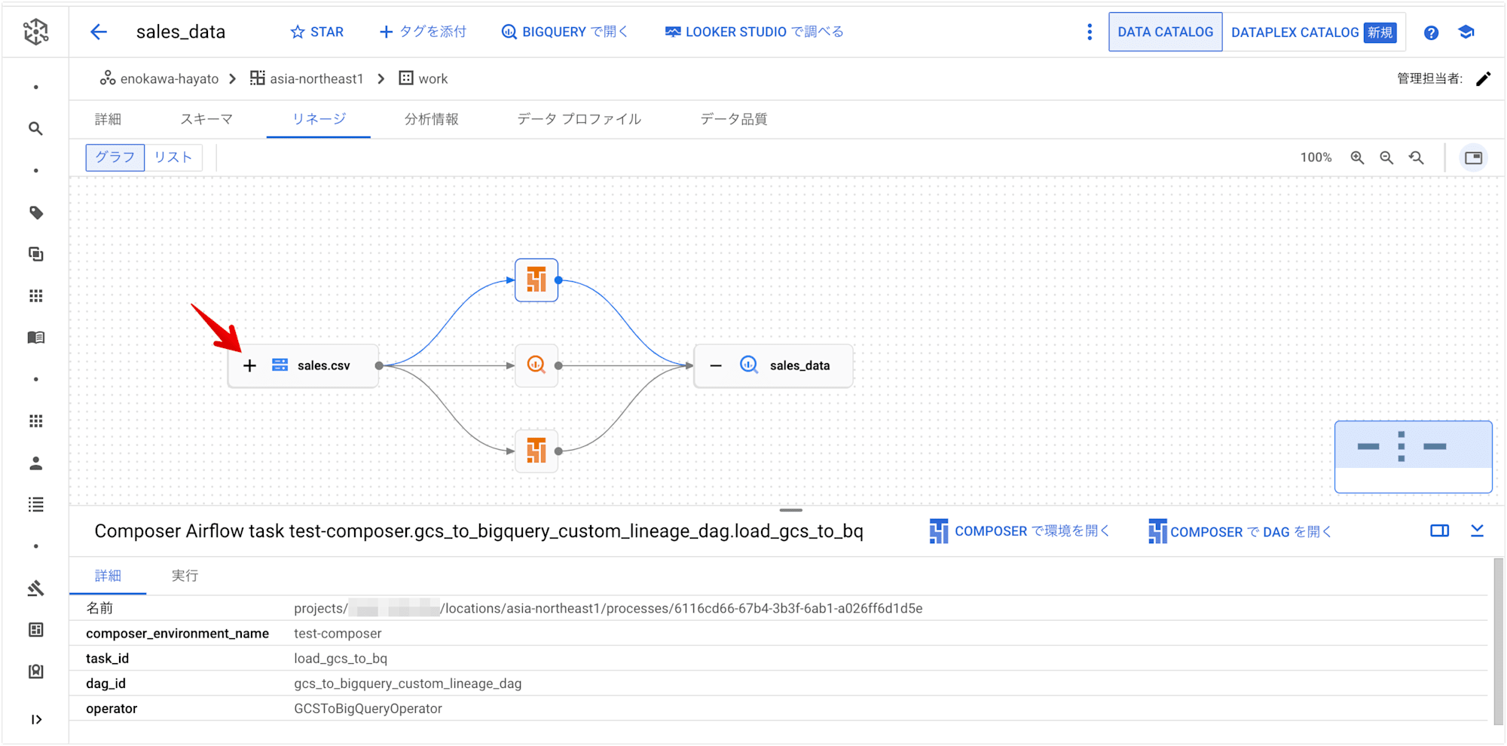Open environment in Composer link
The height and width of the screenshot is (746, 1507).
[x=1019, y=531]
